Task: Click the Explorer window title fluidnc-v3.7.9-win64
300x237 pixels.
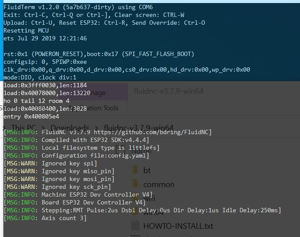Action: point(168,91)
